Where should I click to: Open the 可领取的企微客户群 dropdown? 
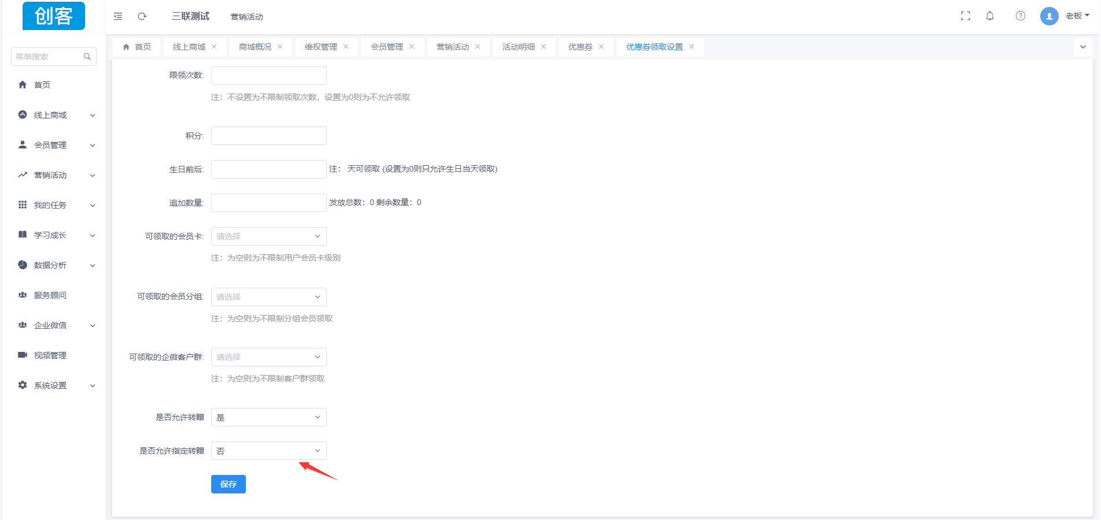(269, 357)
